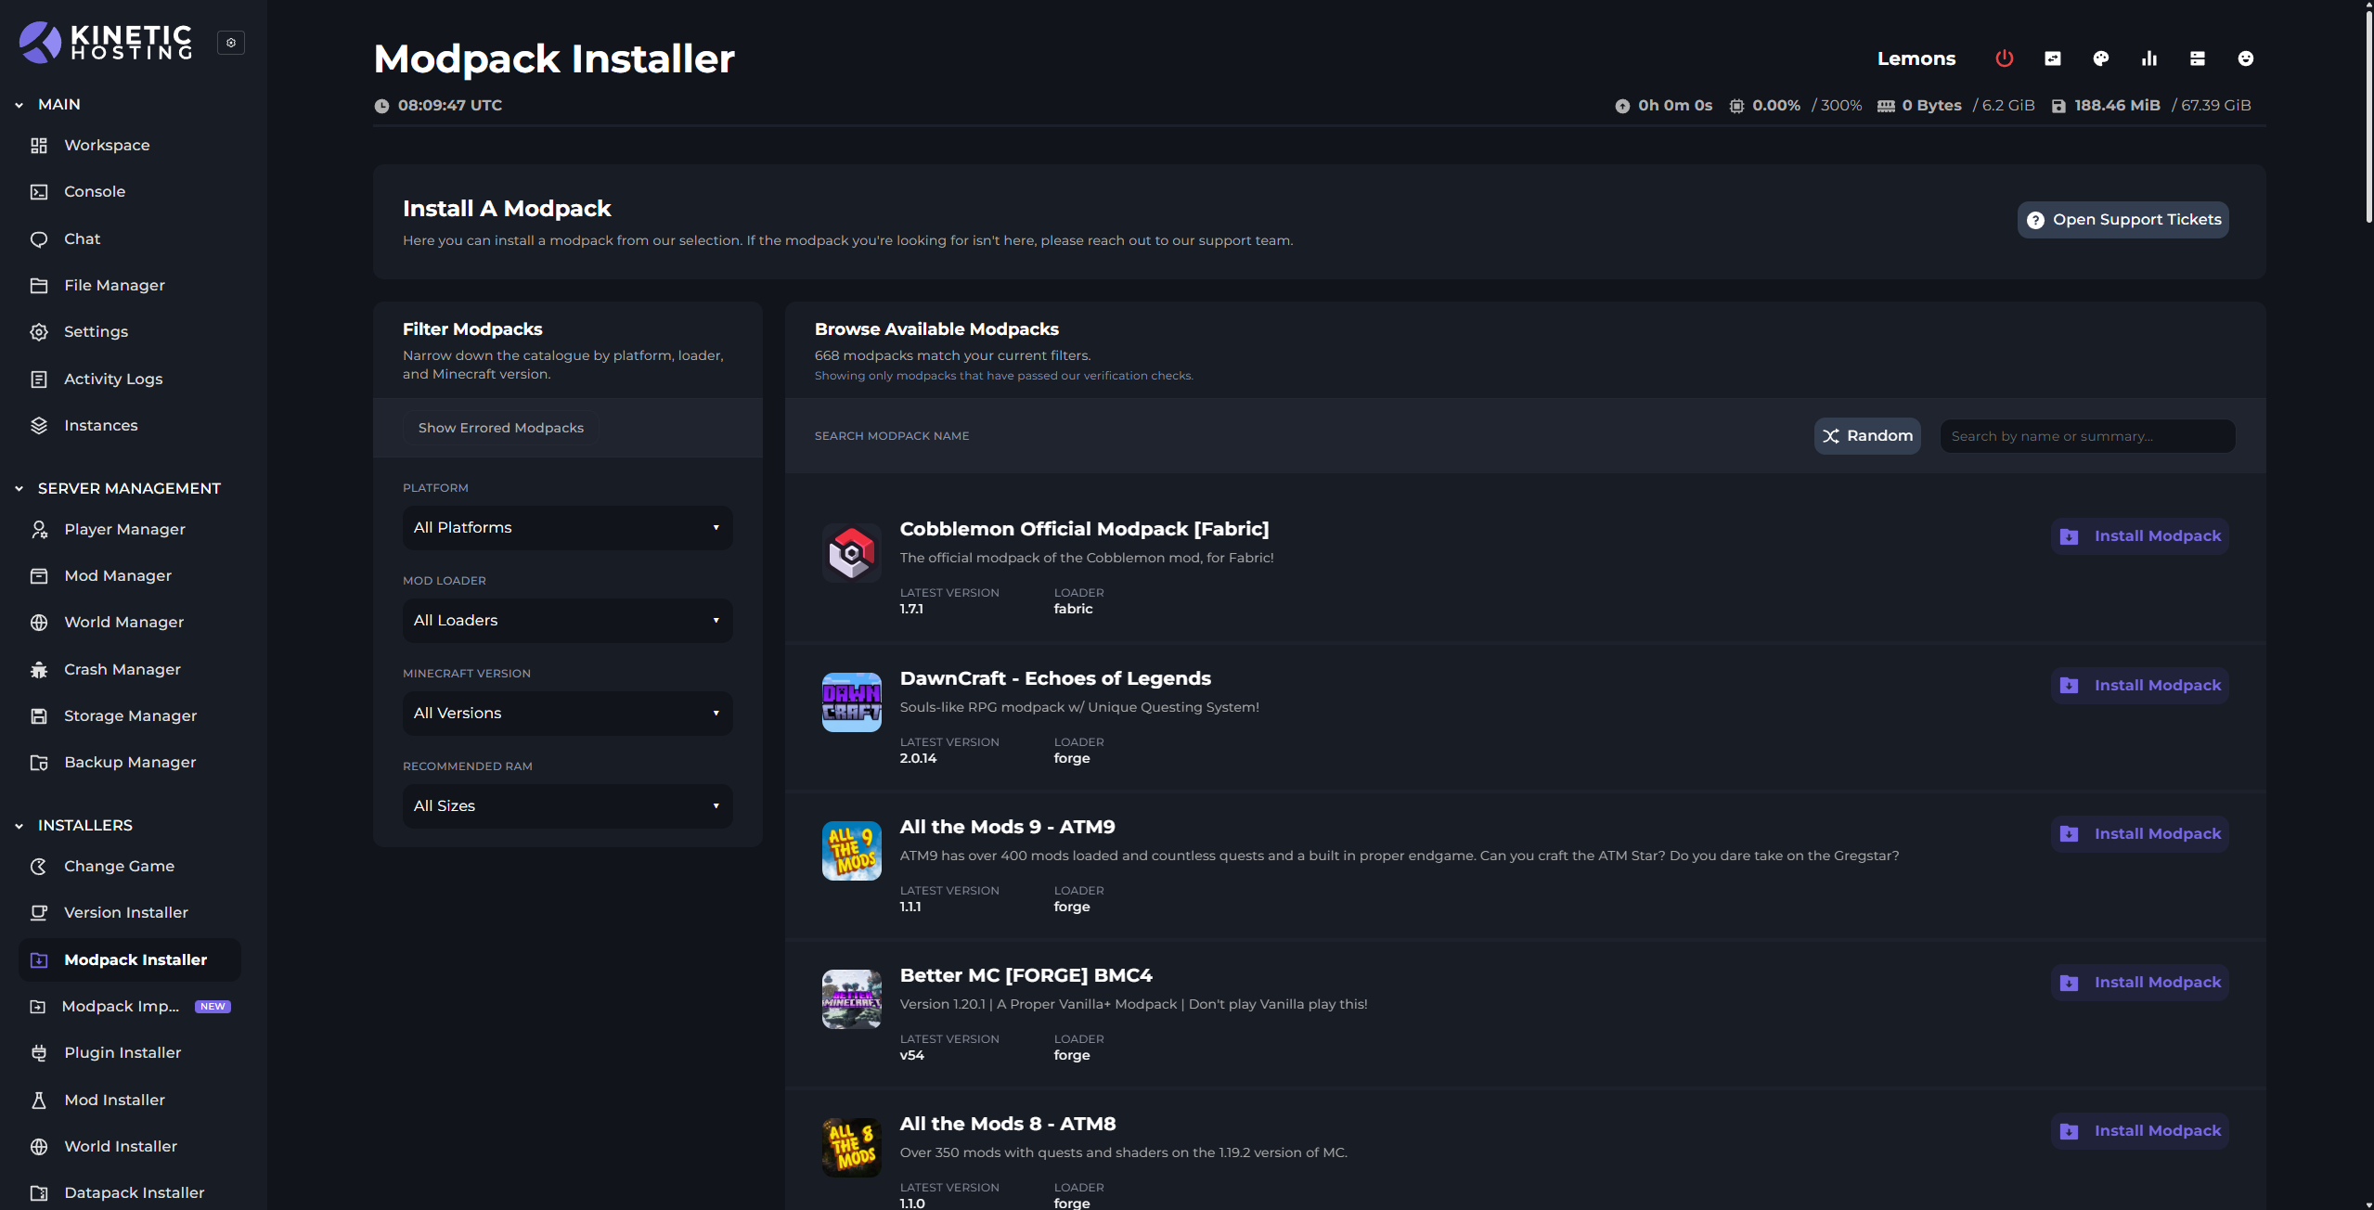Open Version Installer menu item

130,913
